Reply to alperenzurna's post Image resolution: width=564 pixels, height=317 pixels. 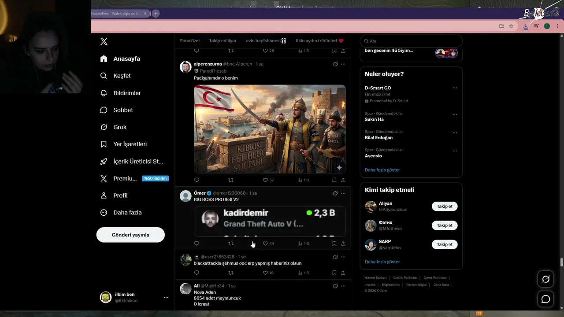(197, 180)
